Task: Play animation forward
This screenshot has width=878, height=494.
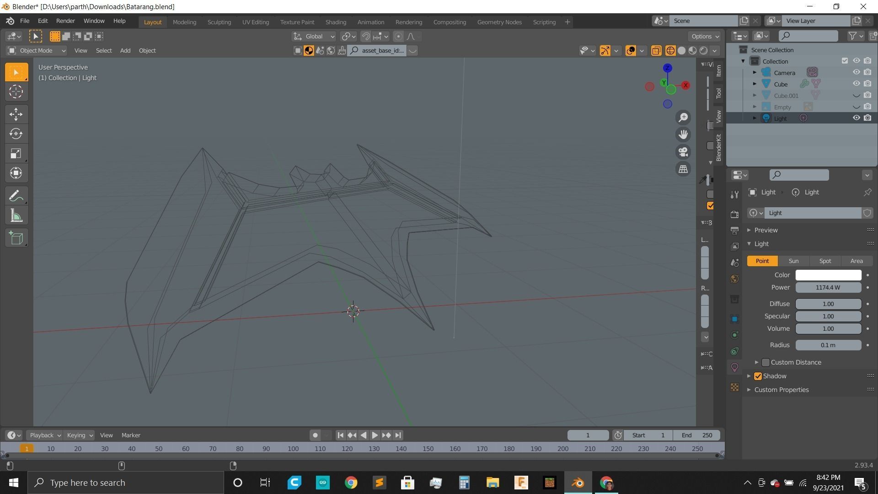Action: point(375,435)
